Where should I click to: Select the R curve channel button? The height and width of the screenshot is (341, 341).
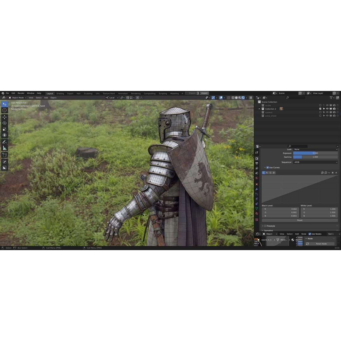point(267,173)
